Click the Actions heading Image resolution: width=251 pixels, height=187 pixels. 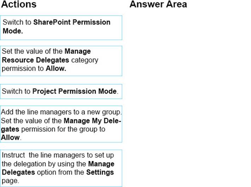point(19,4)
